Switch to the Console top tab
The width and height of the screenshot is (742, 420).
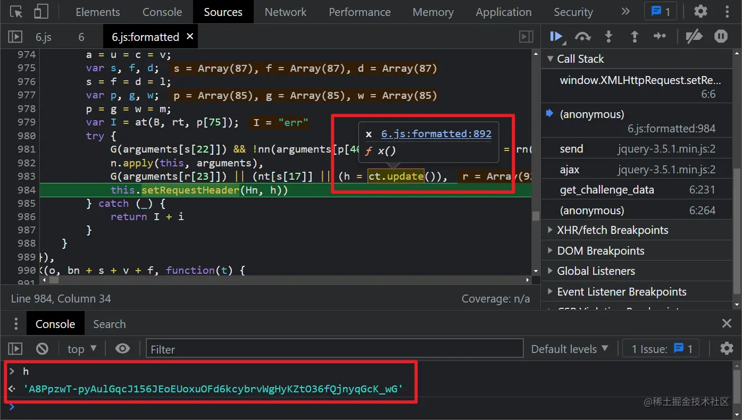(162, 12)
